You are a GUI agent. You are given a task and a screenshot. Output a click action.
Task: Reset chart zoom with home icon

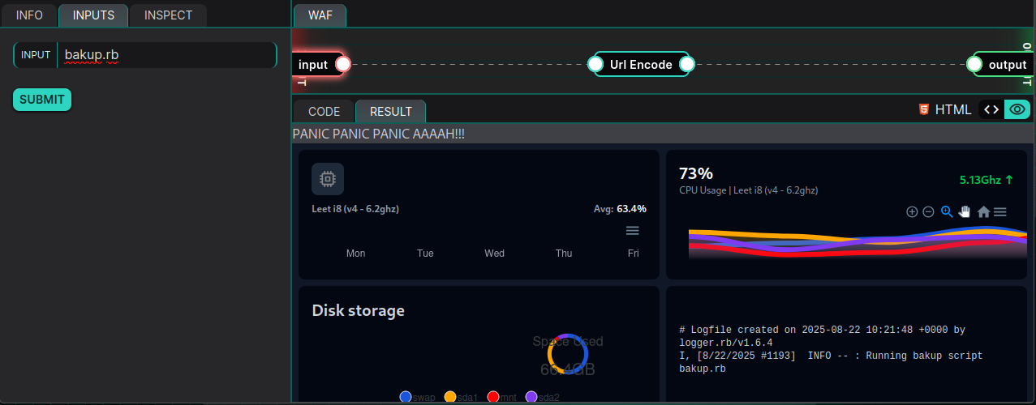[983, 212]
